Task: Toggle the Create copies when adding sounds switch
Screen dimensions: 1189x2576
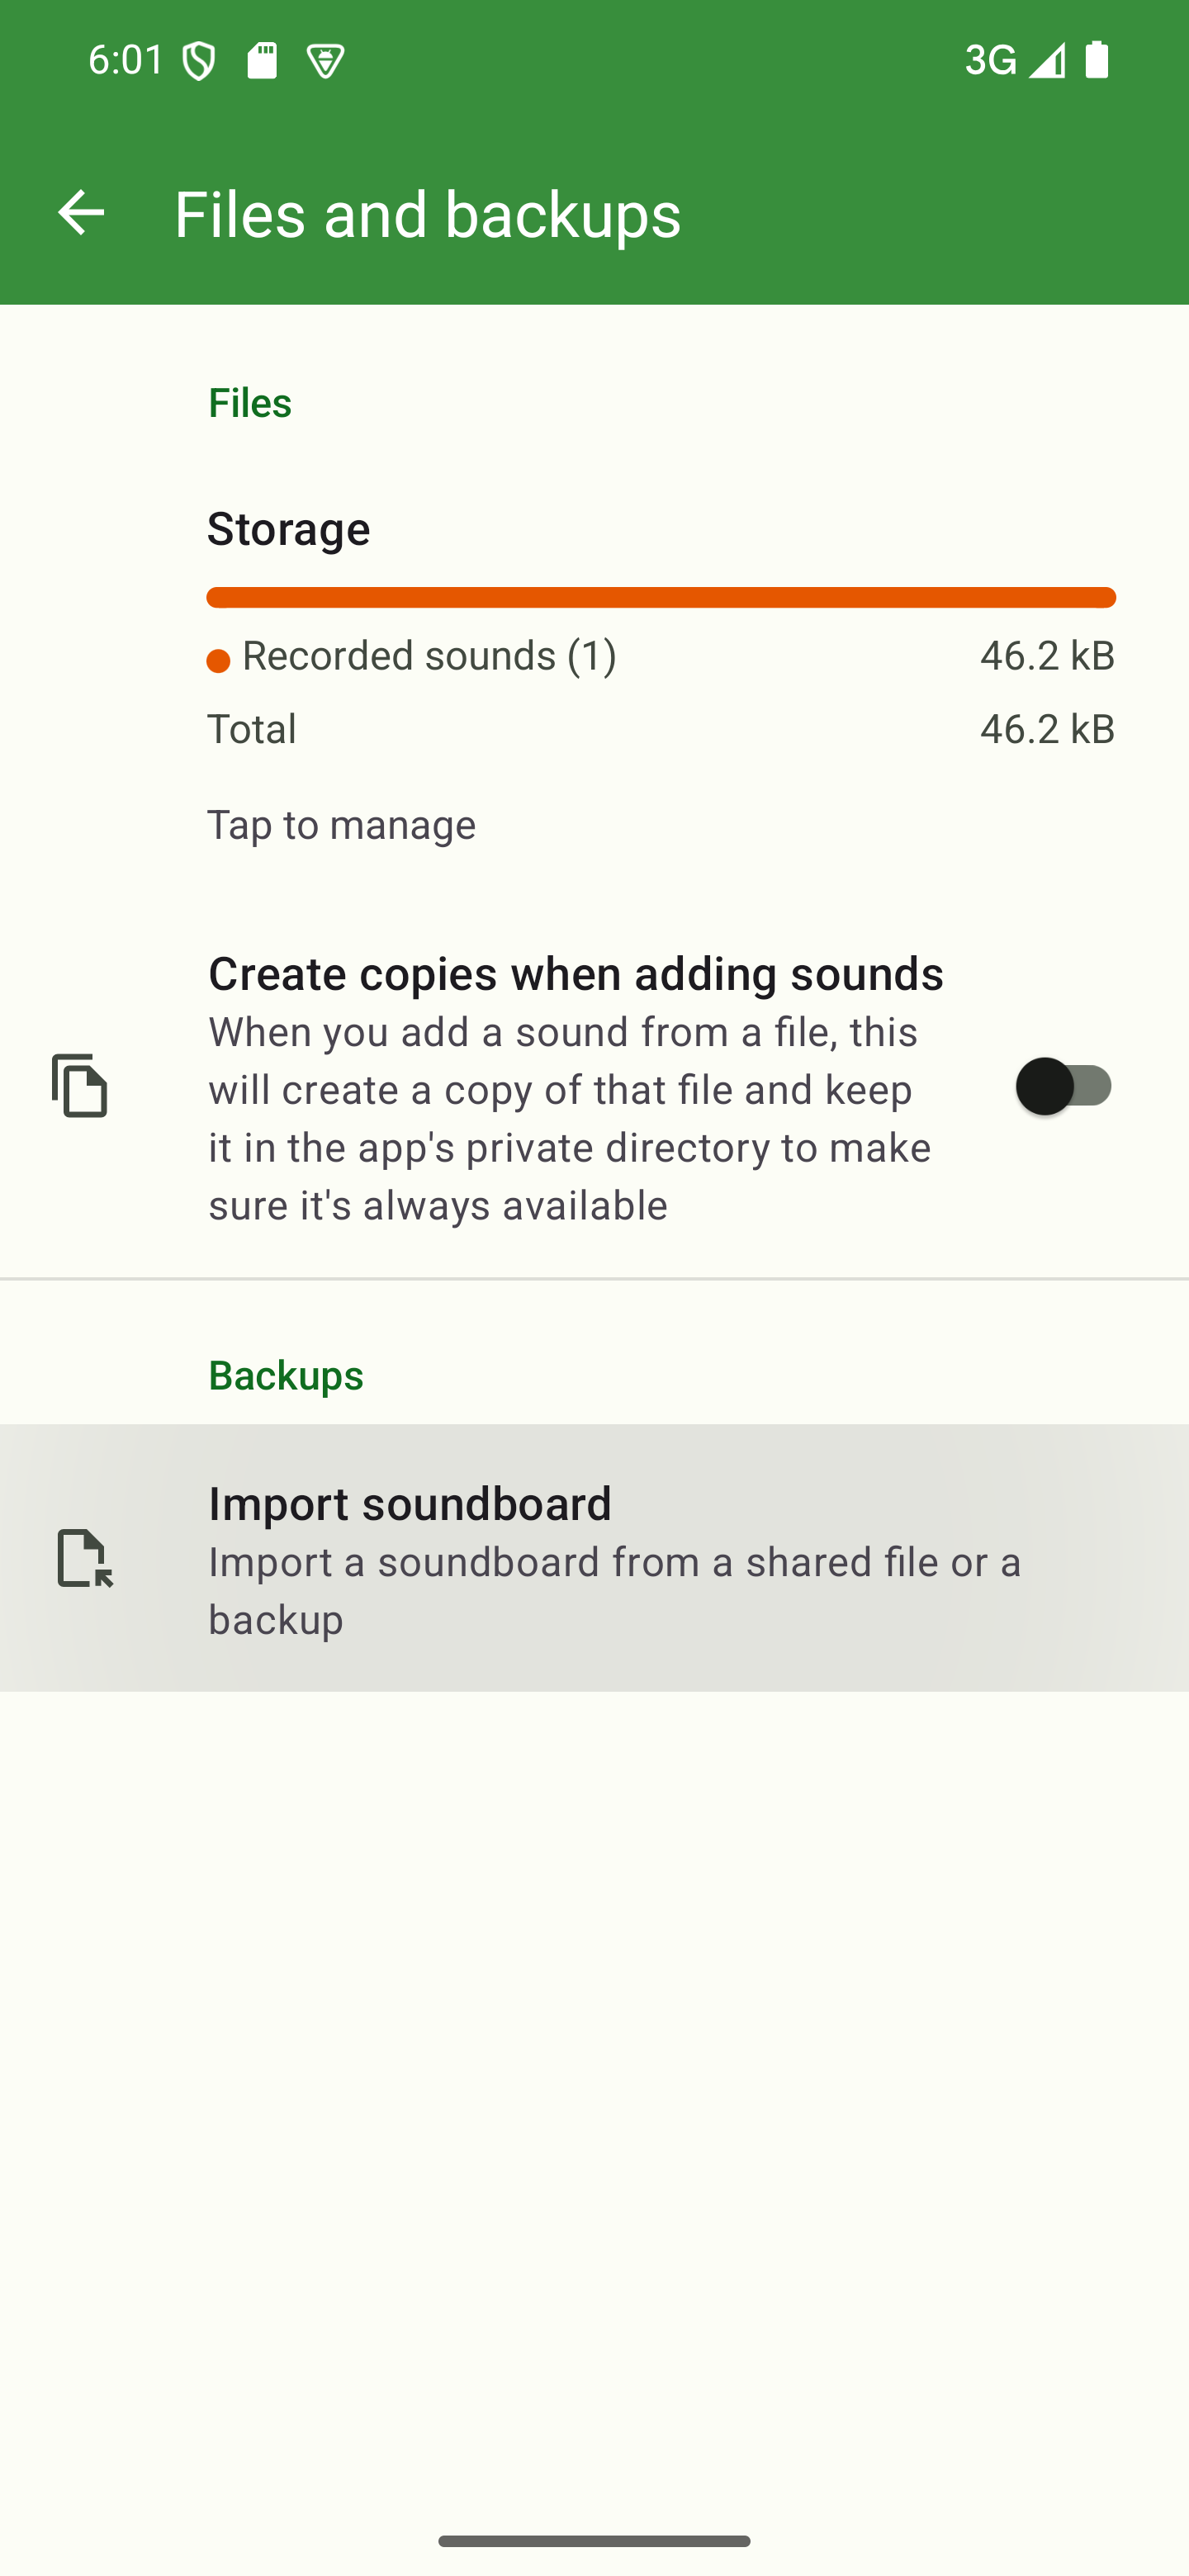Action: (x=1064, y=1086)
